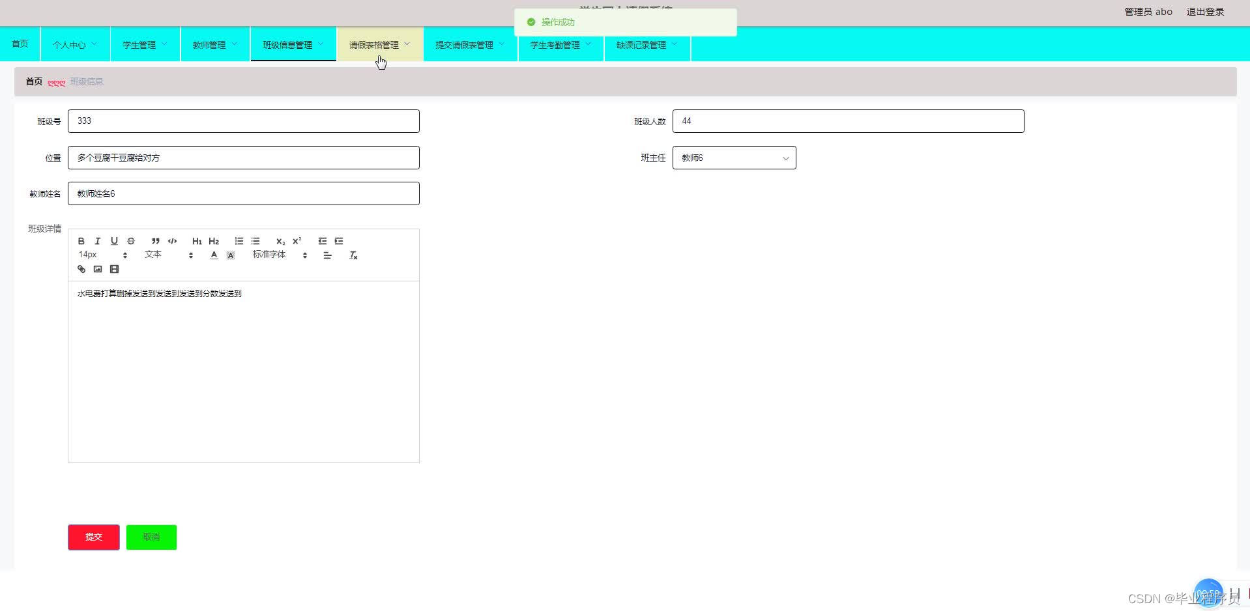Focus the 班级号 input field
Screen dimensions: 1250x611
[244, 121]
